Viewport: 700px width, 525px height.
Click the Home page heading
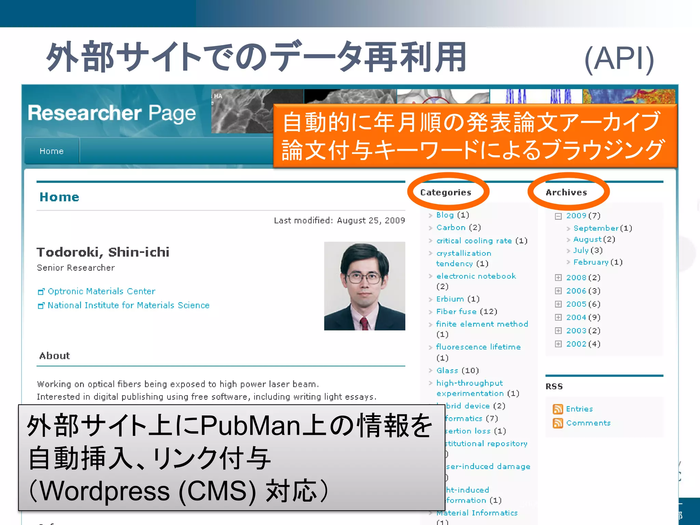pyautogui.click(x=59, y=197)
